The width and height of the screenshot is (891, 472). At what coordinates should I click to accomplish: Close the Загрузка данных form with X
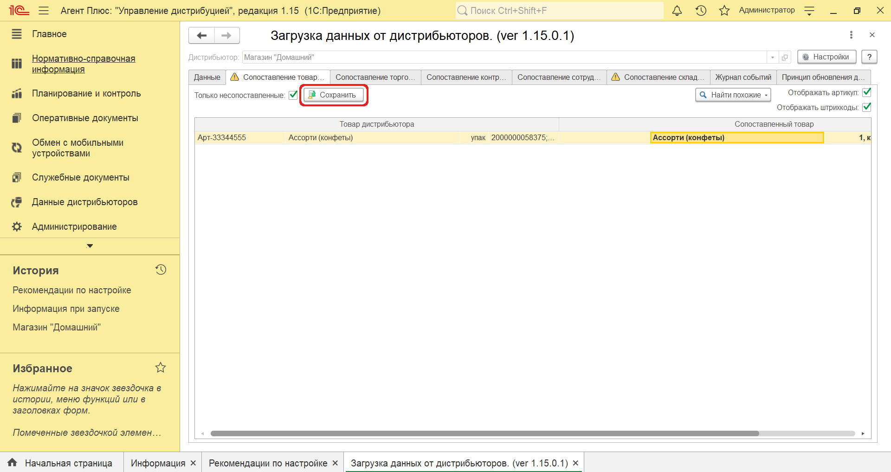point(872,35)
